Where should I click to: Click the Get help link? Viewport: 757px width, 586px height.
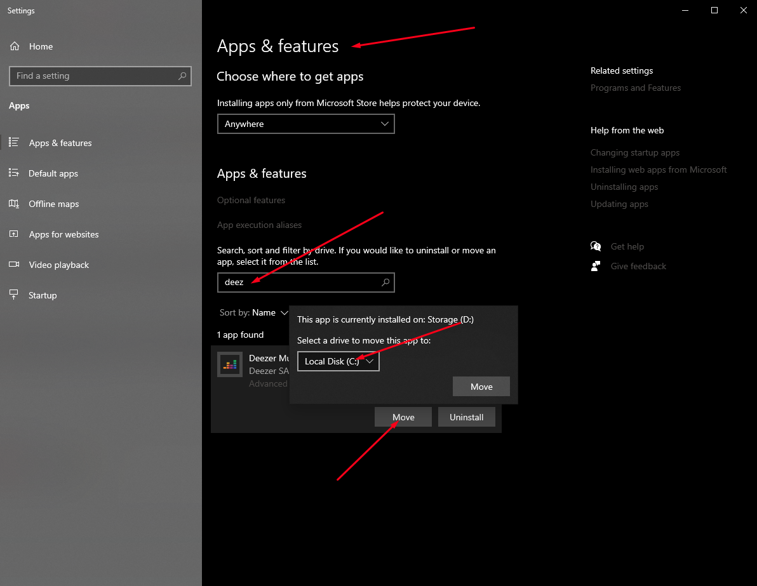tap(627, 246)
